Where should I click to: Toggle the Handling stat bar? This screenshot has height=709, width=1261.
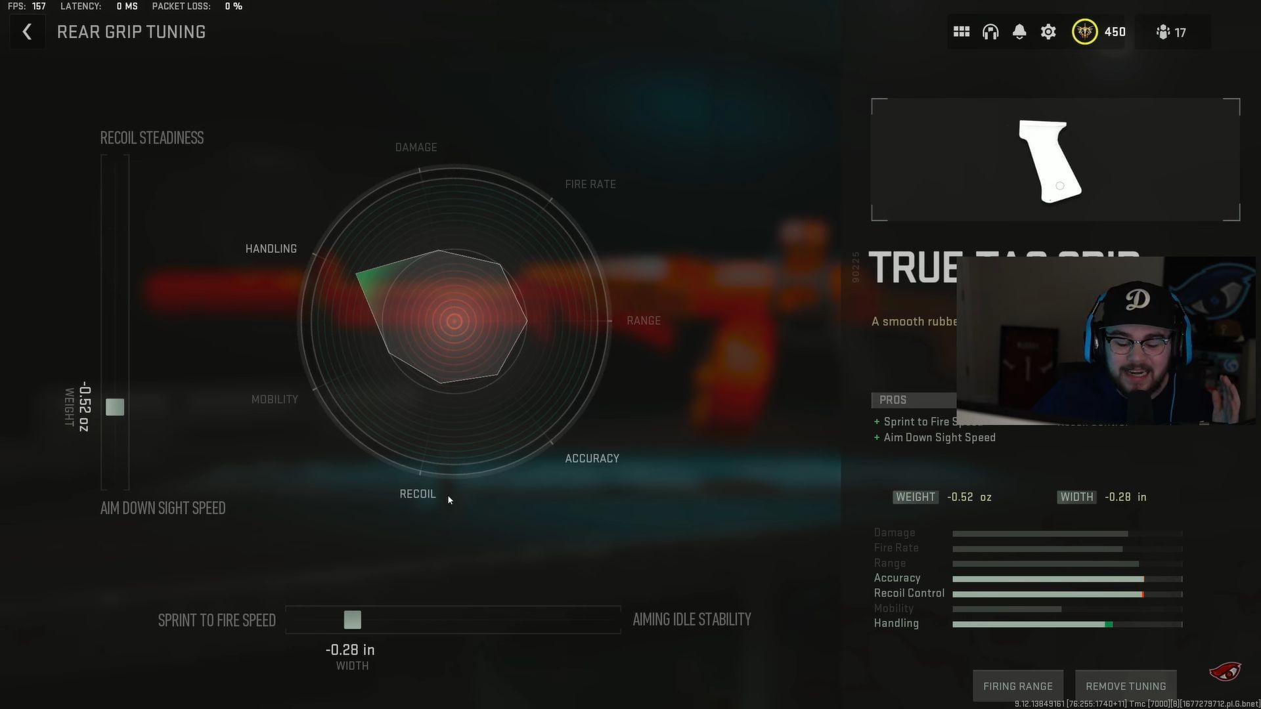click(1065, 623)
